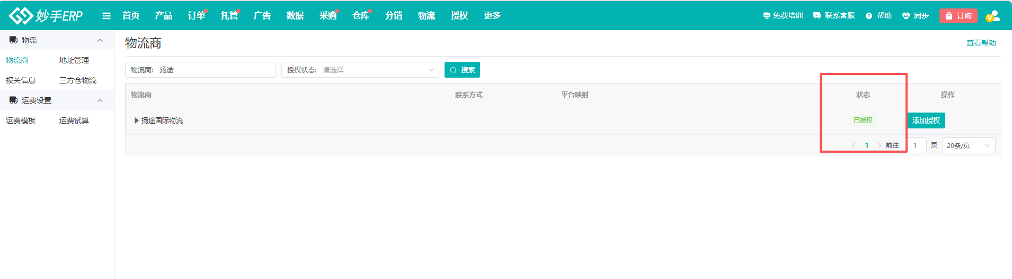This screenshot has width=1012, height=279.
Task: Click 同步 in the header
Action: (916, 16)
